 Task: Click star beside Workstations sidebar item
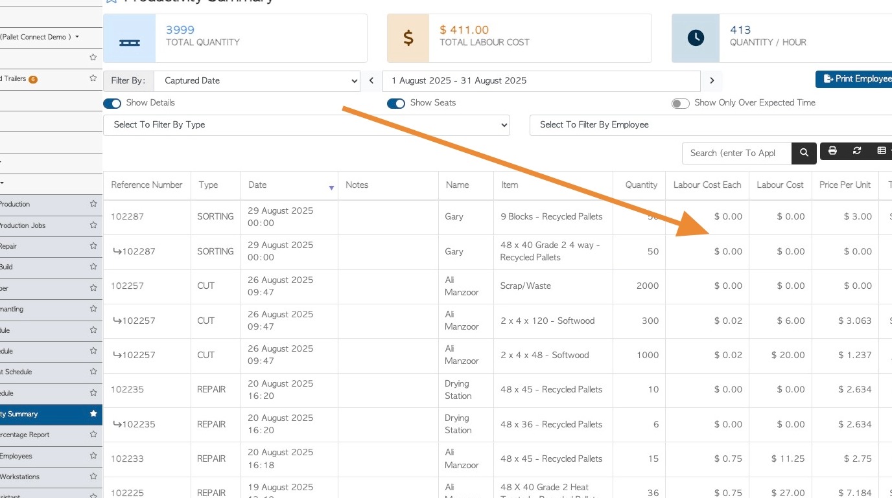(x=93, y=477)
